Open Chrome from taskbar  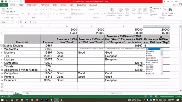click(x=32, y=100)
